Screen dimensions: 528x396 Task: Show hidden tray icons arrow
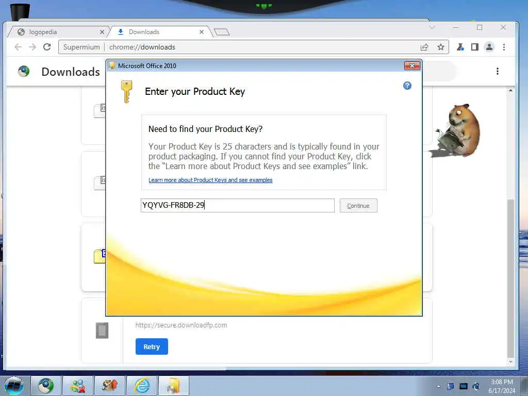438,386
